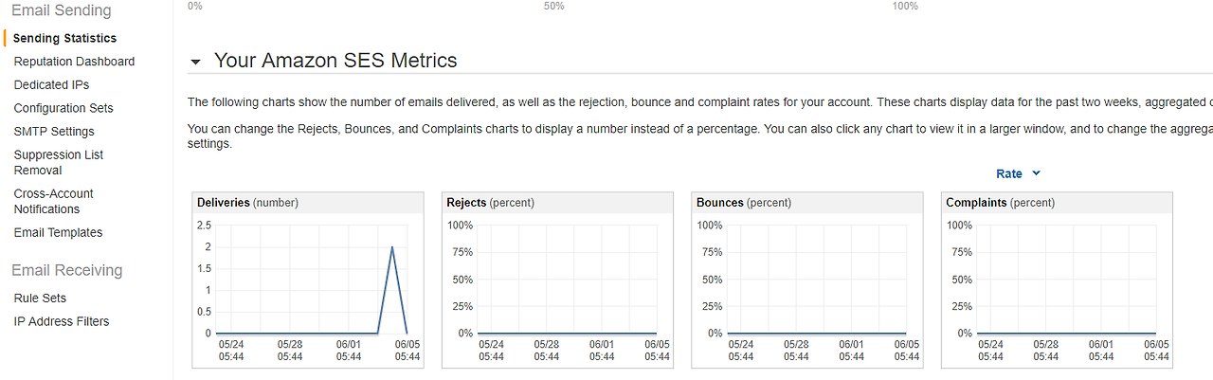Open the Rate dropdown
The height and width of the screenshot is (380, 1213).
click(x=1018, y=173)
